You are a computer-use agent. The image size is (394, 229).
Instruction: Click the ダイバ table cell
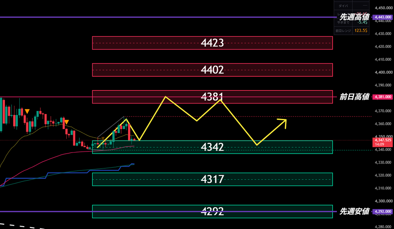pos(343,6)
